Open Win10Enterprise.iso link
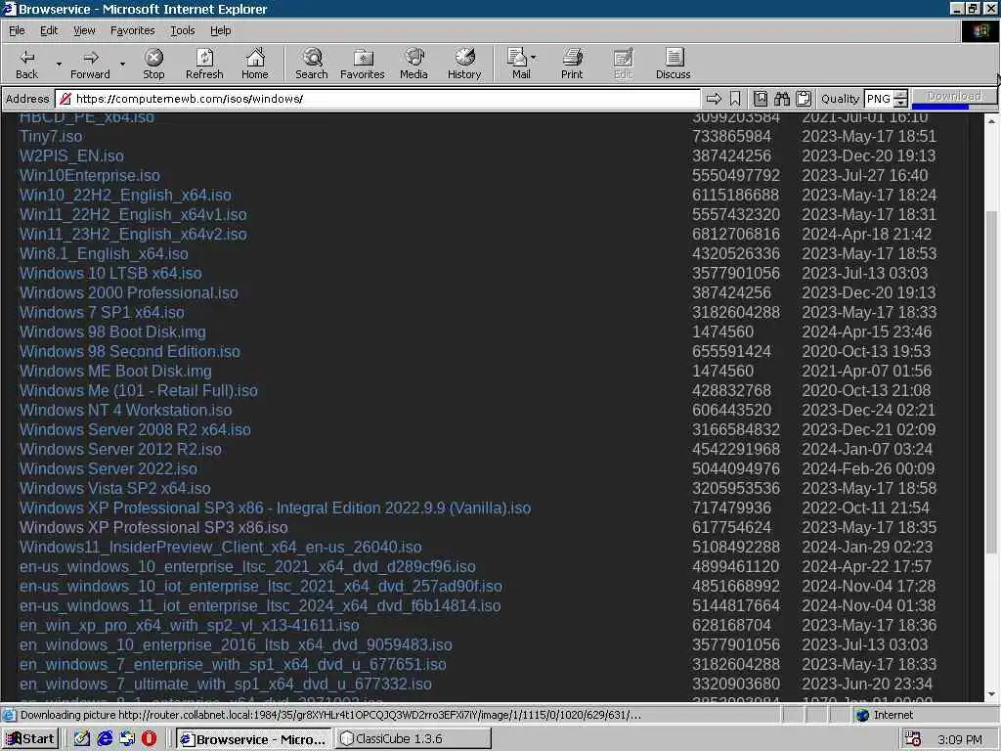 pos(89,175)
